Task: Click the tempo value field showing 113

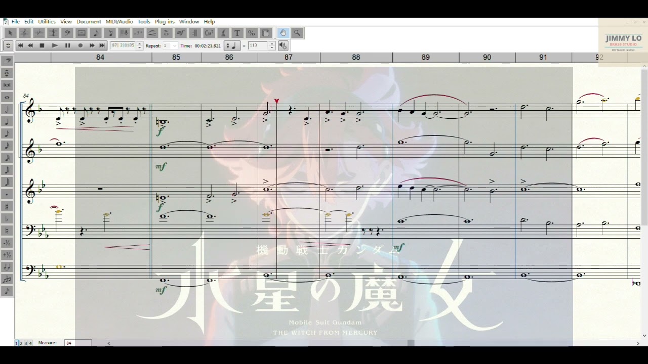Action: coord(258,45)
